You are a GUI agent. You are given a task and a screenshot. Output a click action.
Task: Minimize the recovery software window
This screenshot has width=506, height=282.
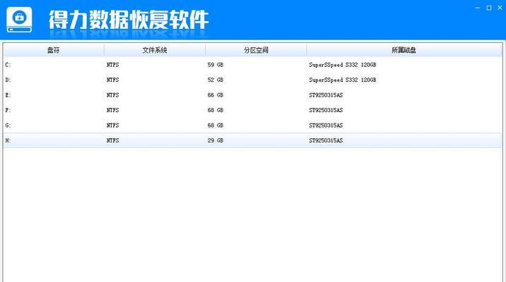tap(478, 8)
